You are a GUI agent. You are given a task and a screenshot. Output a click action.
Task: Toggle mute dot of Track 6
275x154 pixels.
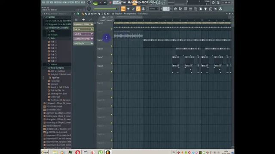click(x=112, y=72)
